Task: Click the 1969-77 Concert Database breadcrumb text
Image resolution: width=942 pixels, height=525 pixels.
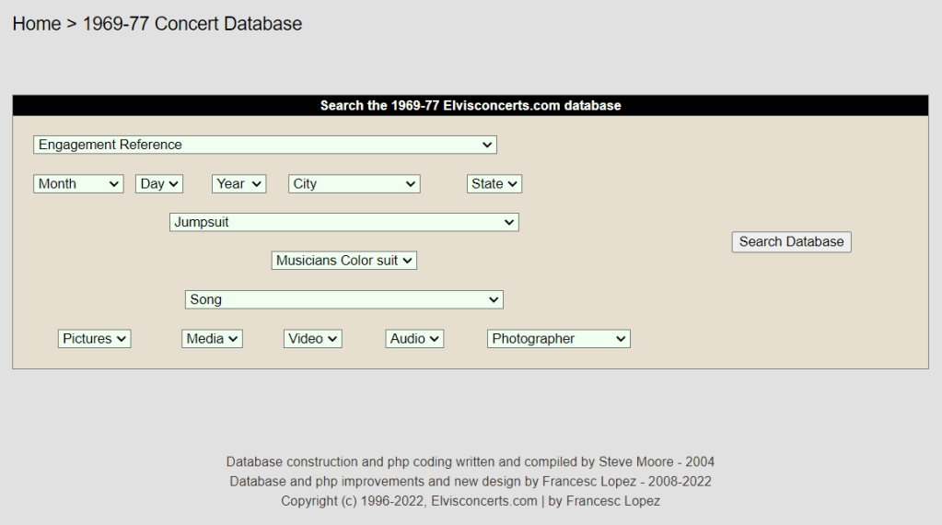Action: [x=192, y=24]
